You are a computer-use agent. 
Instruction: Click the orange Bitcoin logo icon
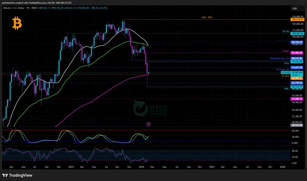[17, 23]
